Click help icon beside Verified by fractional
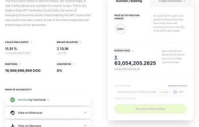Screen dimensions: 199x127 tap(48, 100)
